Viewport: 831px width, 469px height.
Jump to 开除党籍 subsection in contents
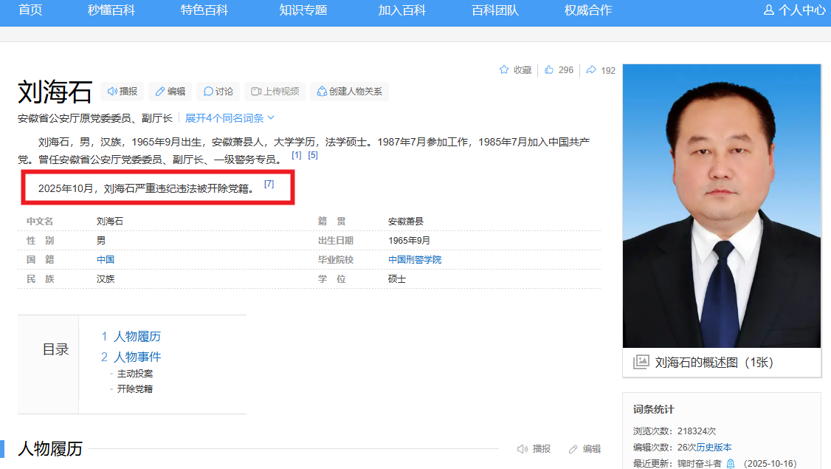click(135, 389)
